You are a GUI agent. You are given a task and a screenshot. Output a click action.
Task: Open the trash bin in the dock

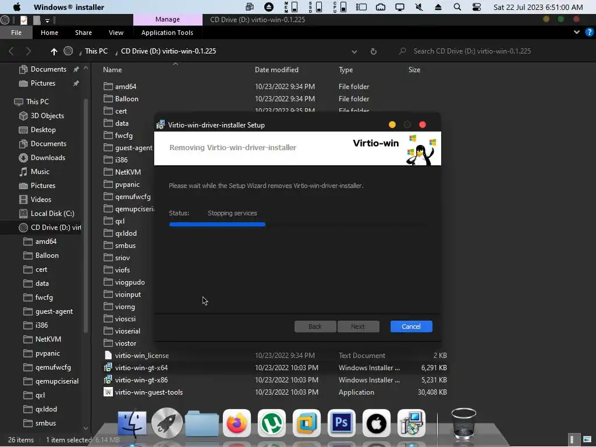point(464,423)
